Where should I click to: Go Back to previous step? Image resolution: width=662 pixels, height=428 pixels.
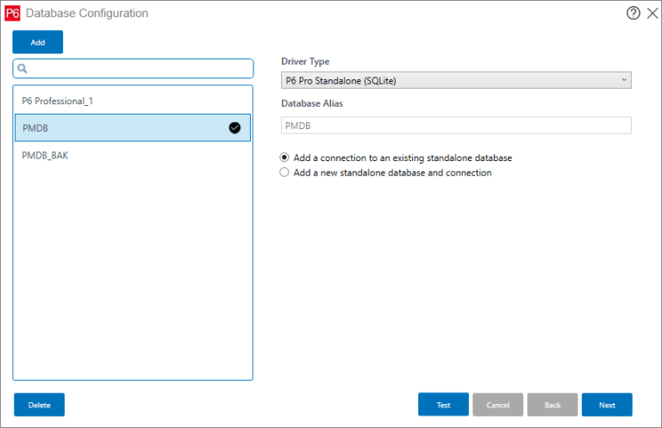point(553,405)
